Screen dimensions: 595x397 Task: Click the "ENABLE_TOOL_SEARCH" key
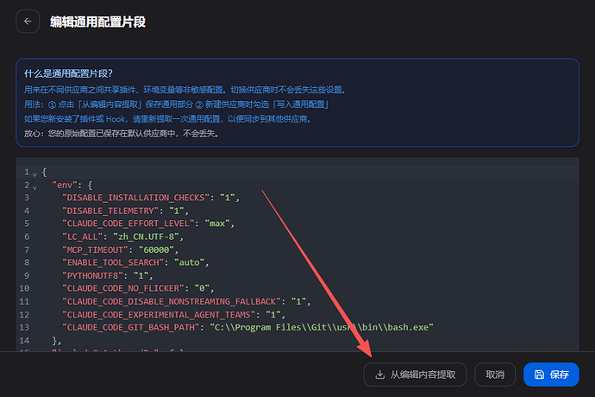click(113, 262)
